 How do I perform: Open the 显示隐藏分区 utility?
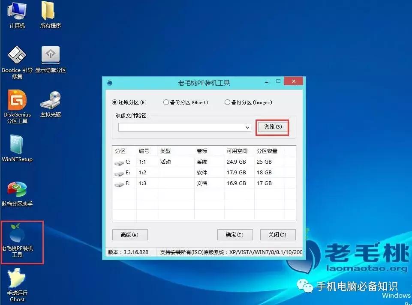click(51, 54)
